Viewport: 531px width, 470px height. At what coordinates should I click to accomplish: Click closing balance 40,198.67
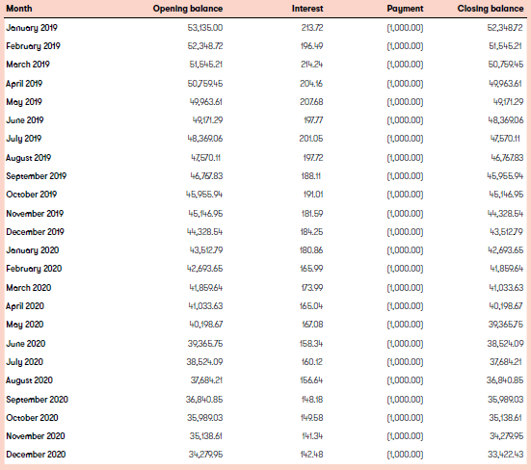(506, 306)
